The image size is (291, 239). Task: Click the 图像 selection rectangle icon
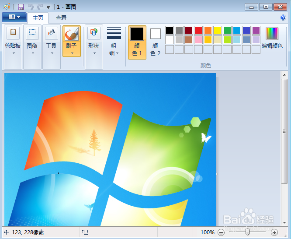32,33
